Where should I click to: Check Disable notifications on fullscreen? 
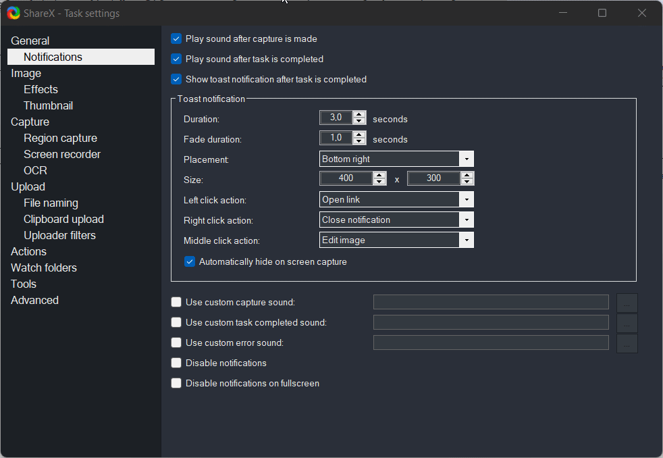(x=176, y=383)
